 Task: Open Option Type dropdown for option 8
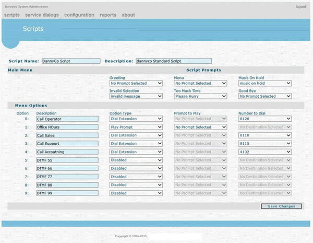pos(136,185)
